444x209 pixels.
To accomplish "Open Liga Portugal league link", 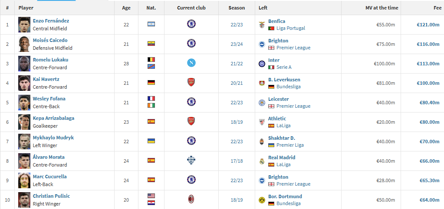I will pos(291,28).
